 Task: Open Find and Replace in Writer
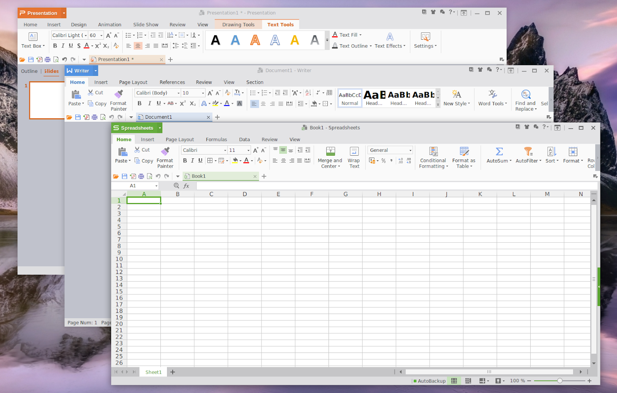526,94
